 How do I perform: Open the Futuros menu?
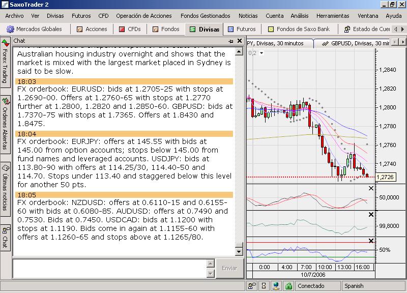[81, 16]
